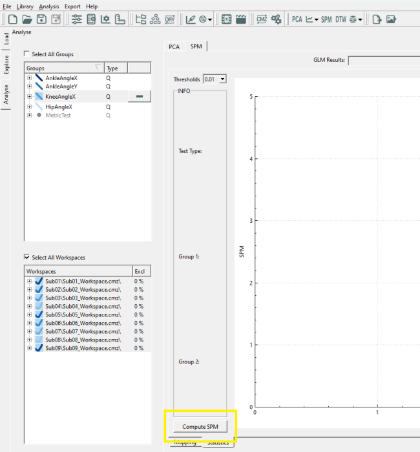Switch to the PCA tab
The image size is (420, 452).
click(x=174, y=46)
